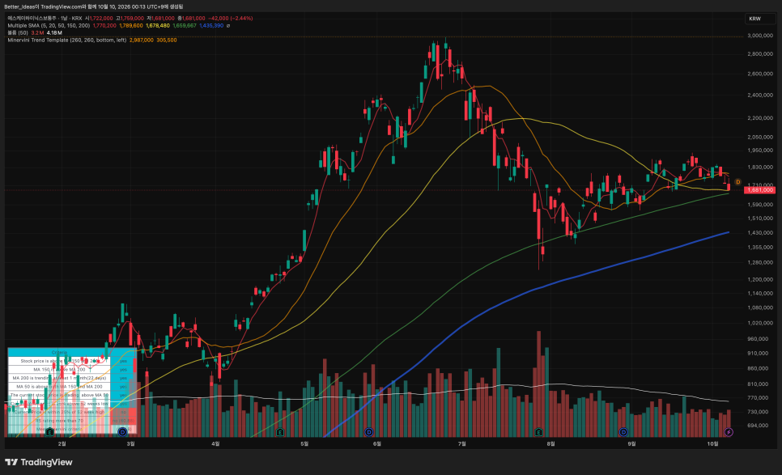Click the 3,000,000 price axis label
Viewport: 782px width, 475px height.
tap(760, 36)
